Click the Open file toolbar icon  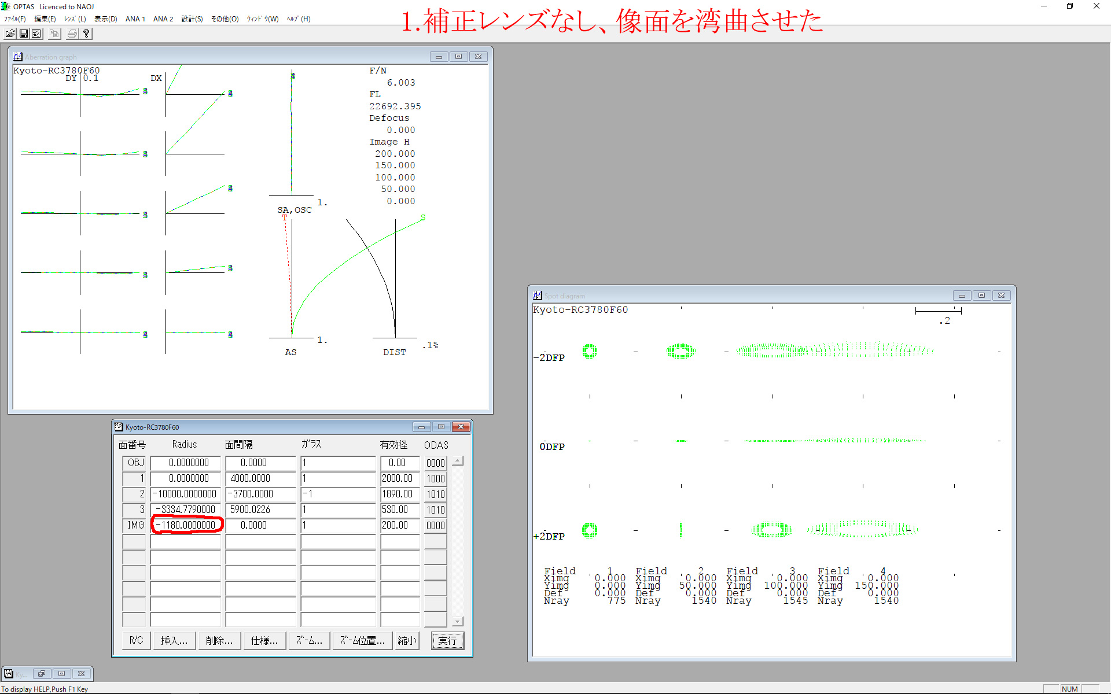pyautogui.click(x=10, y=34)
